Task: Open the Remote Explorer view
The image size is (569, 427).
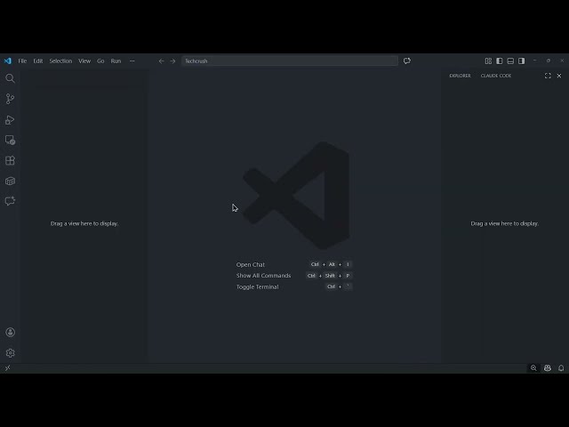Action: click(10, 141)
